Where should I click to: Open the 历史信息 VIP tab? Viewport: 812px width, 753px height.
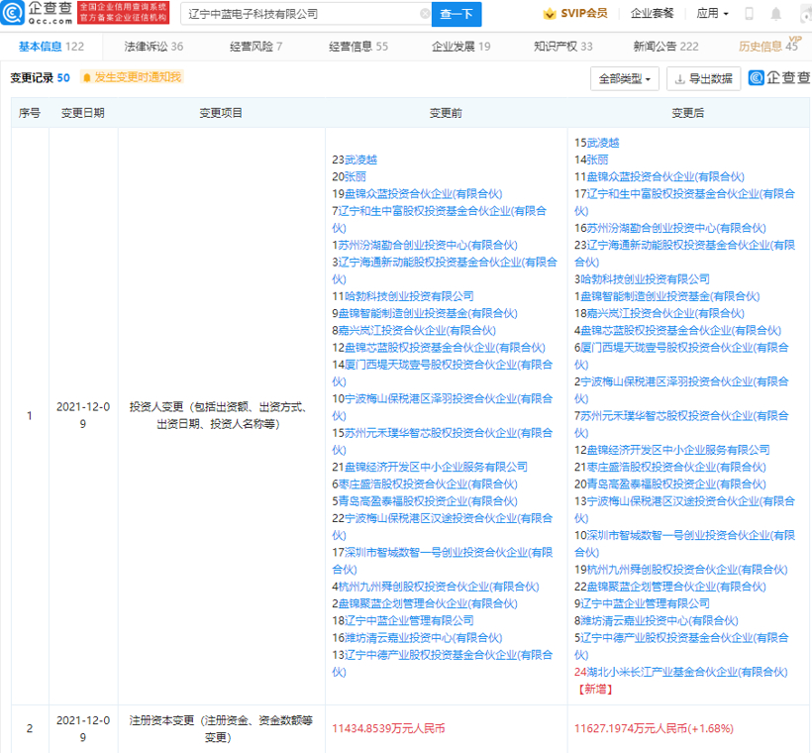(x=768, y=47)
